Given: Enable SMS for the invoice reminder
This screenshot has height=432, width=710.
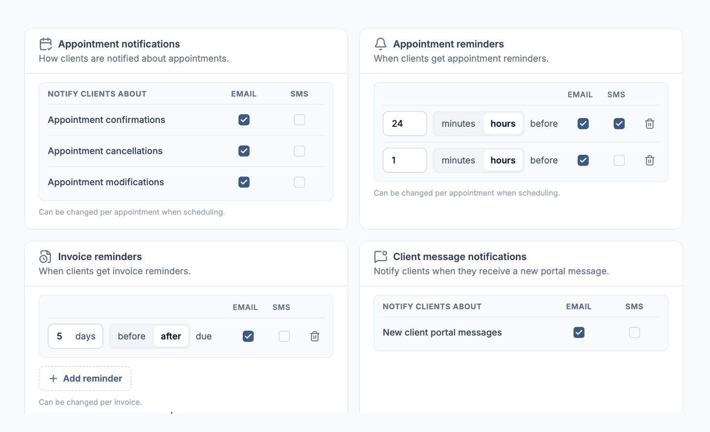Looking at the screenshot, I should (284, 336).
